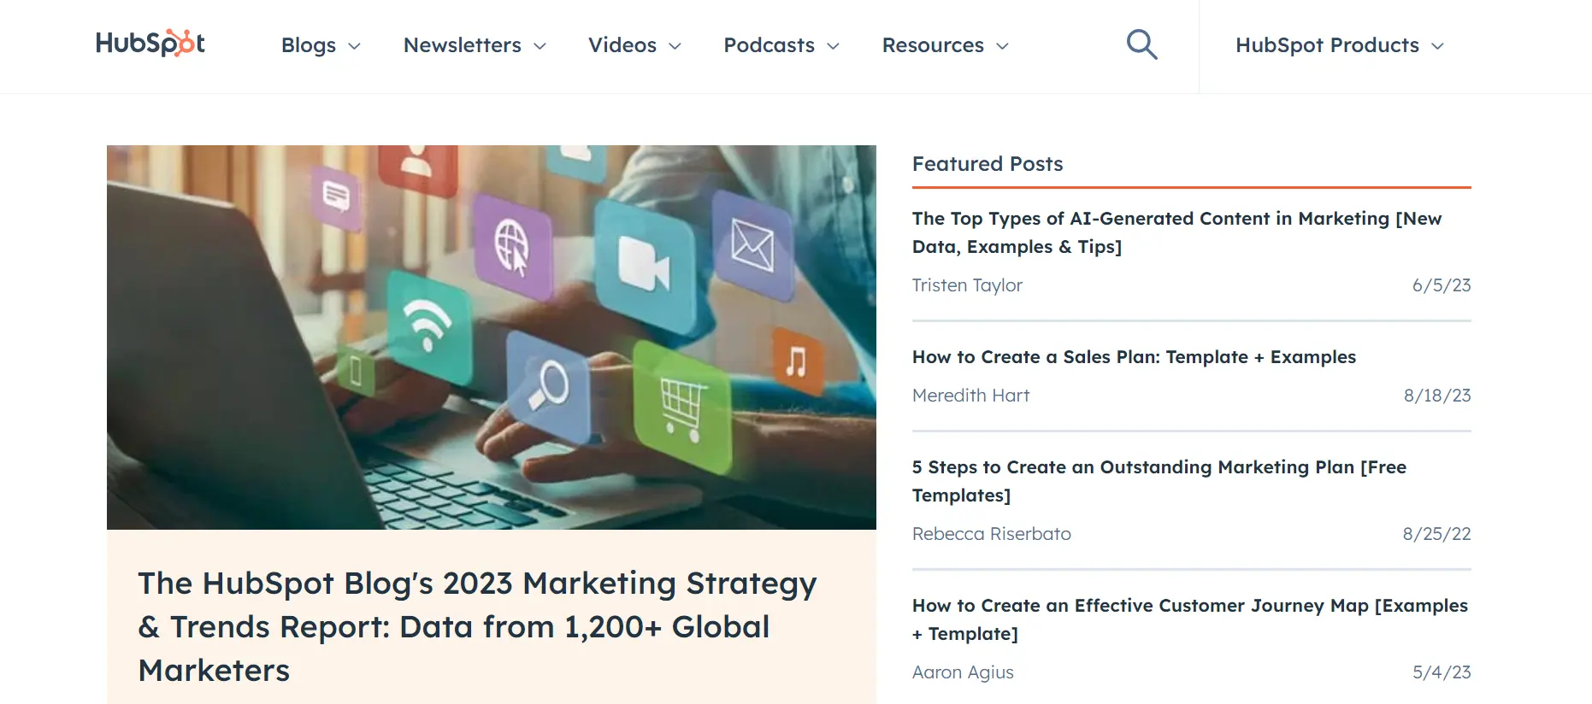View author Meredith Hart
1592x704 pixels.
click(970, 396)
